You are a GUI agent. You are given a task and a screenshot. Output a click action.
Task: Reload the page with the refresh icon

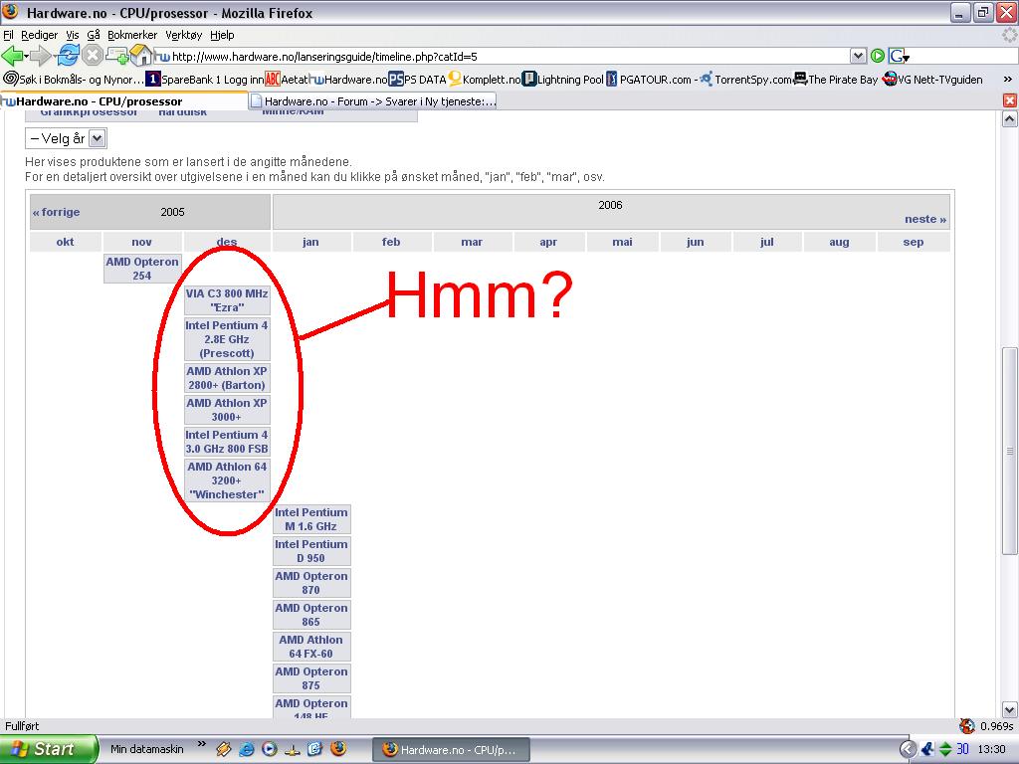tap(68, 56)
